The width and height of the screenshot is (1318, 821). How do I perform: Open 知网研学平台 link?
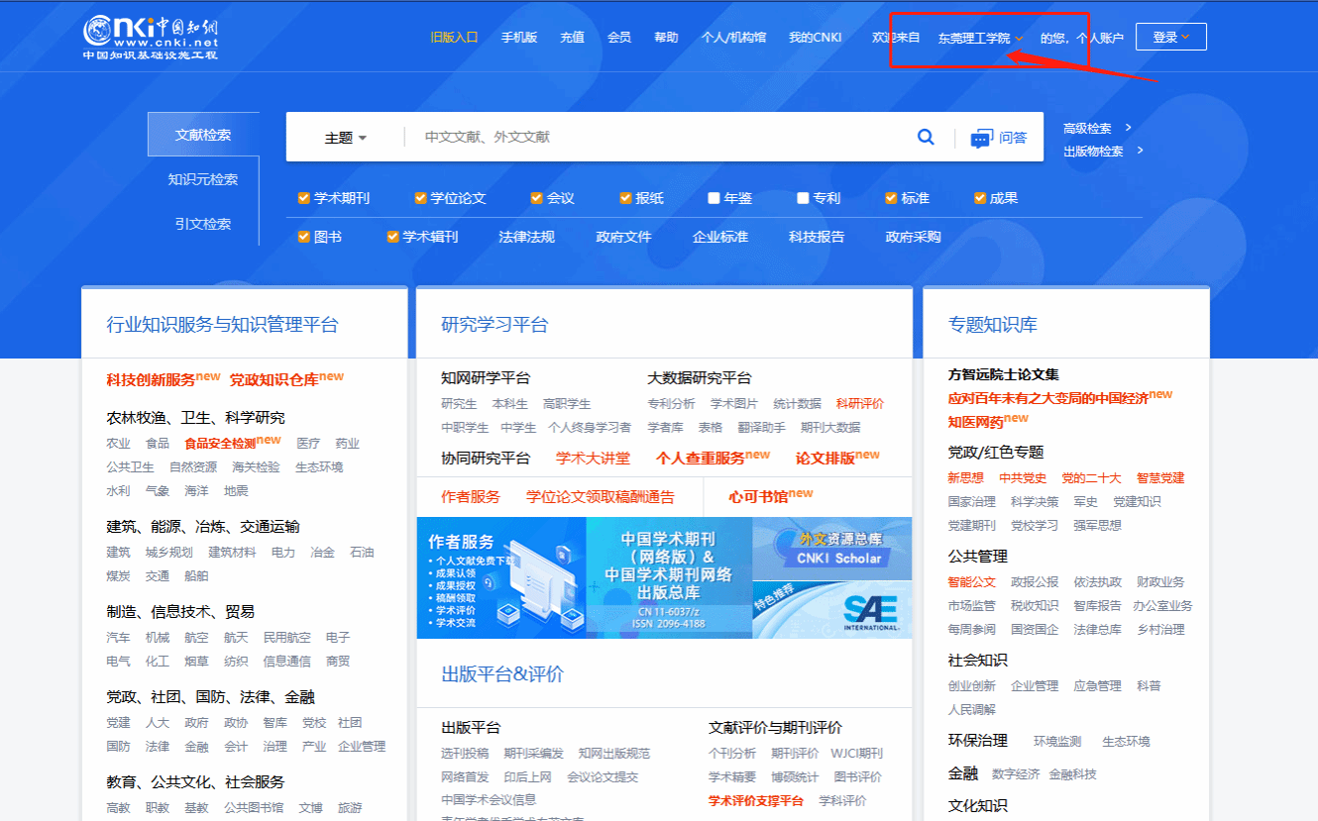pyautogui.click(x=486, y=378)
